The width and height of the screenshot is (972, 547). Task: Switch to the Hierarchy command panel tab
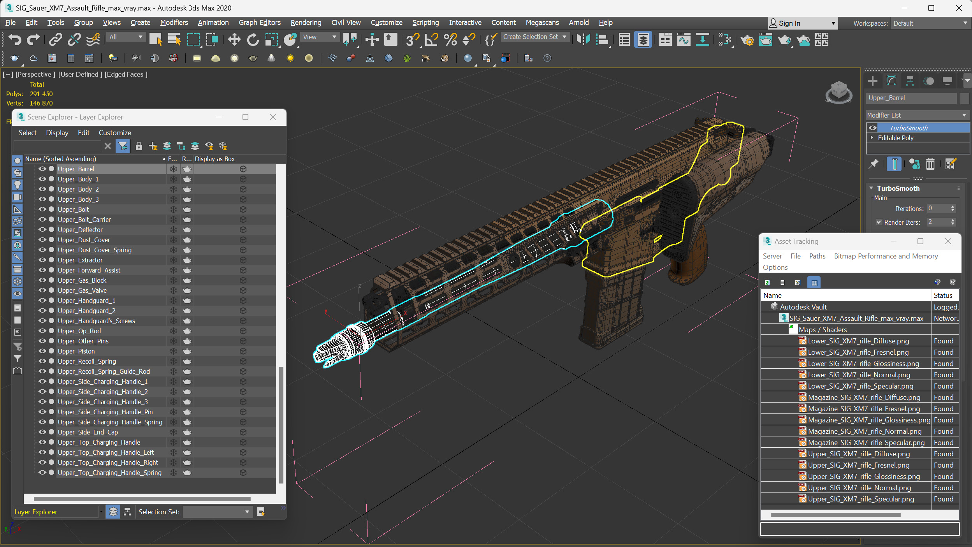(910, 81)
